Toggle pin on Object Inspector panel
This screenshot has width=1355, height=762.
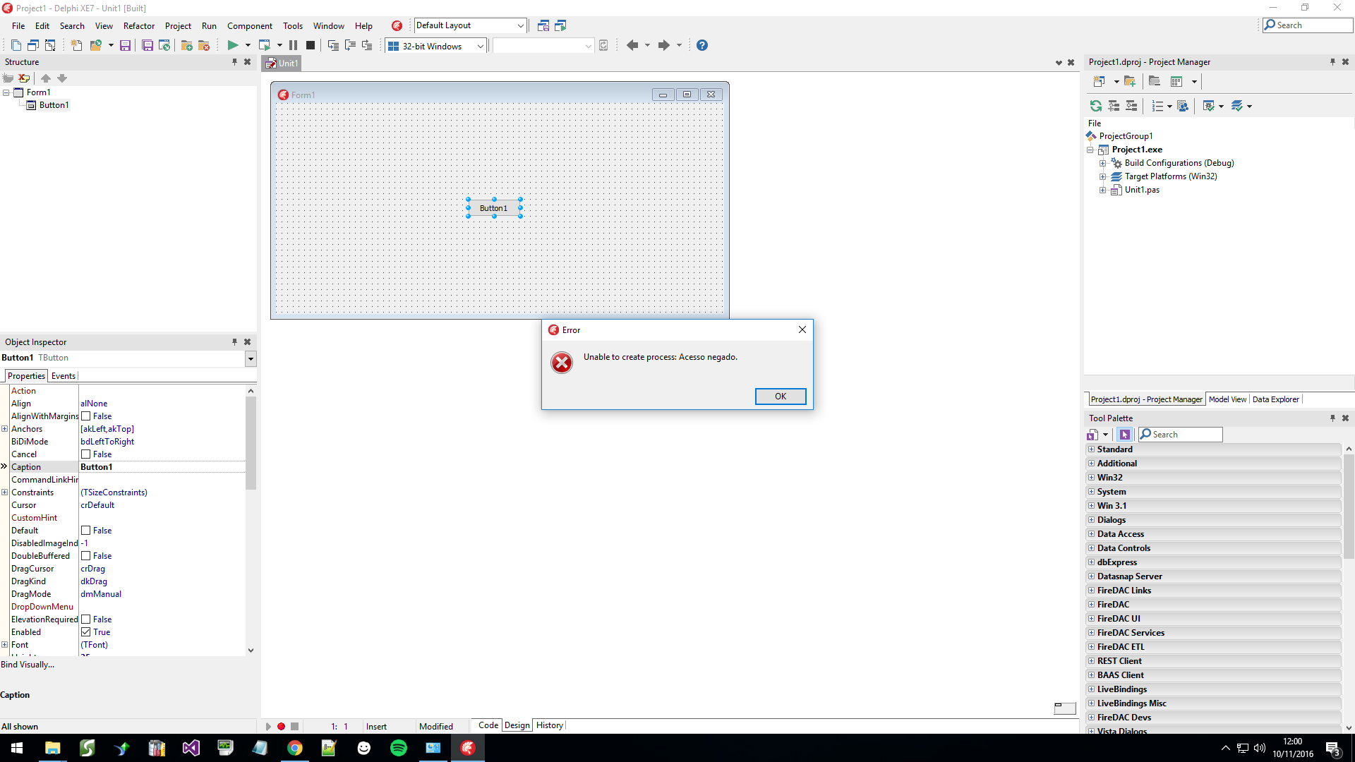pyautogui.click(x=235, y=341)
